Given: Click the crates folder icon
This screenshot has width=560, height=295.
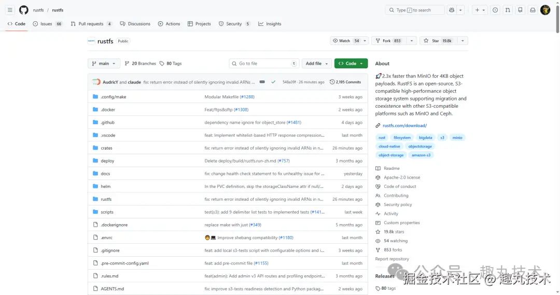Looking at the screenshot, I should pyautogui.click(x=95, y=148).
